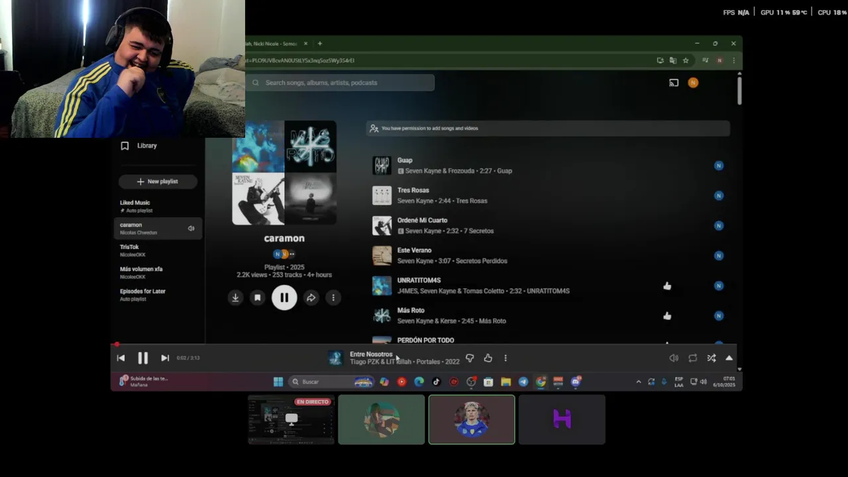Select the blond player portrait scene thumbnail
848x477 pixels.
point(472,419)
